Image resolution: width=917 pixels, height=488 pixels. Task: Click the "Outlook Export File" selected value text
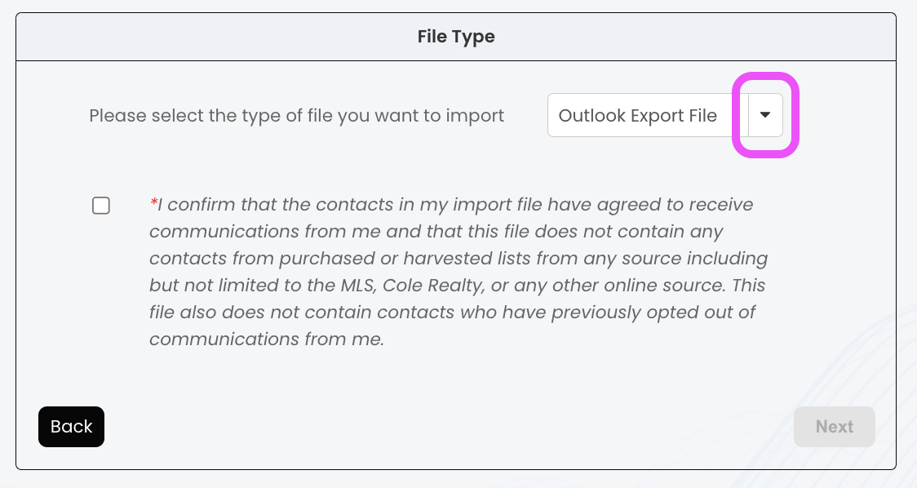(x=637, y=116)
